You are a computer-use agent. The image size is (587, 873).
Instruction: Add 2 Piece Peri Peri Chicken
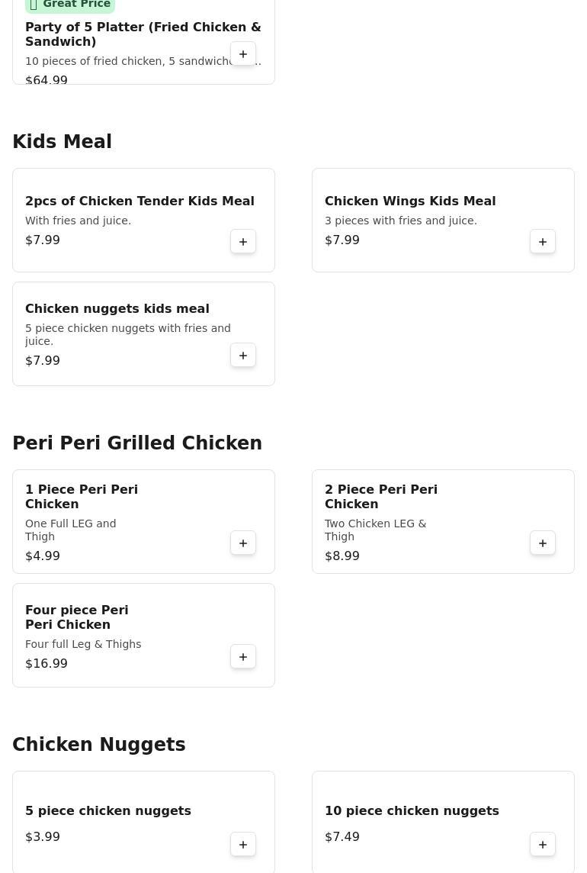click(x=543, y=543)
